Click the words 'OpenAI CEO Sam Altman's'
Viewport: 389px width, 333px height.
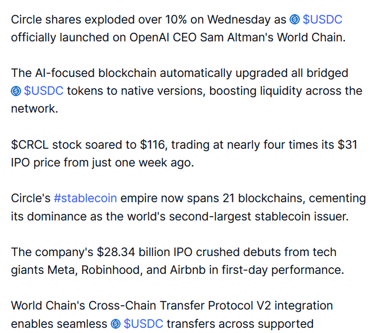pyautogui.click(x=201, y=37)
